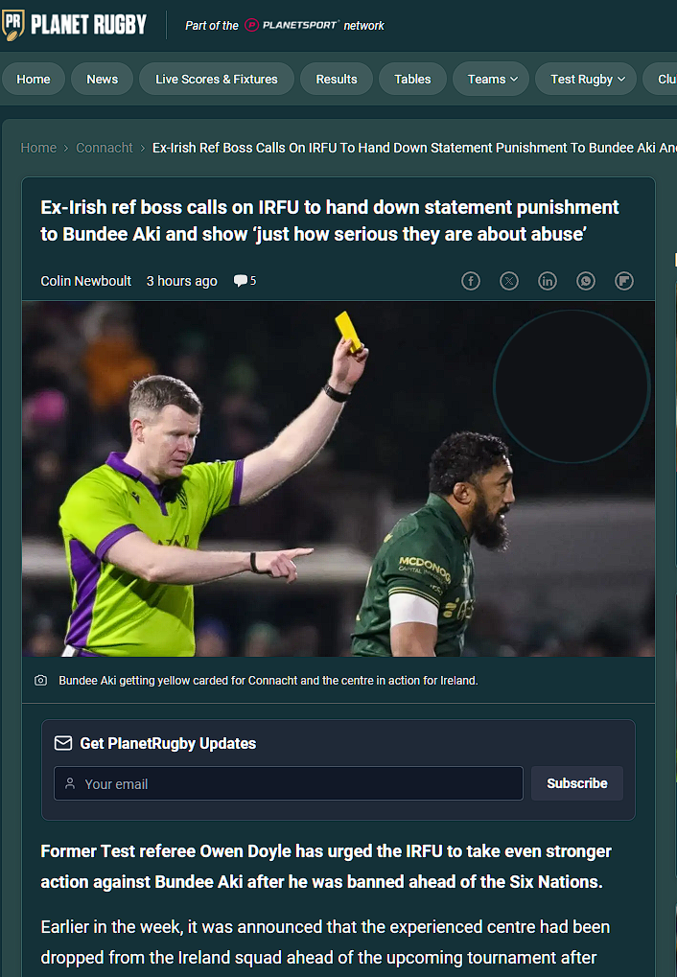
Task: Share article on X (Twitter)
Action: (509, 281)
